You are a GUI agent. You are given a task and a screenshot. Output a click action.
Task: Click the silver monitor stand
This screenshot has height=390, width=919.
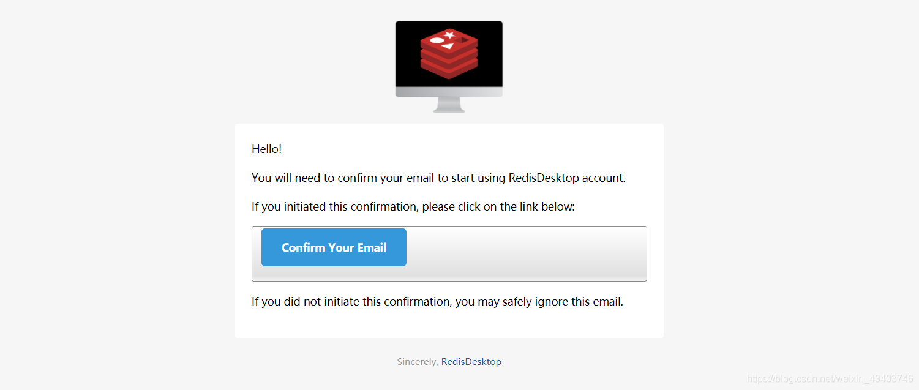point(449,105)
